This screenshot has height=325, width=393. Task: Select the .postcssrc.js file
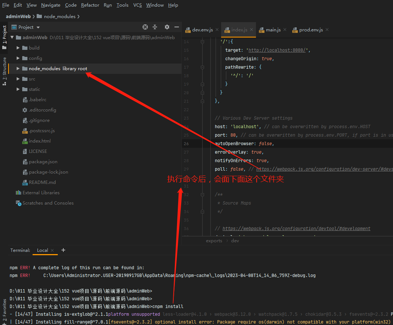pyautogui.click(x=39, y=131)
